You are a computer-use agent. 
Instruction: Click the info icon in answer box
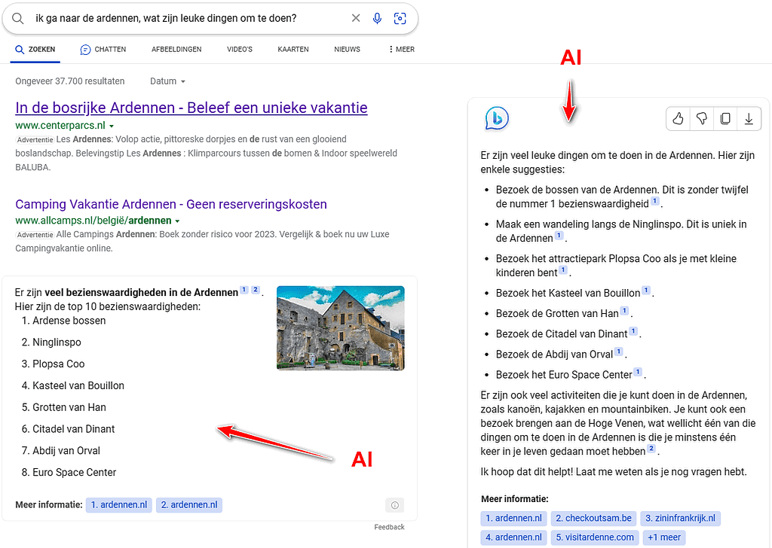click(395, 505)
